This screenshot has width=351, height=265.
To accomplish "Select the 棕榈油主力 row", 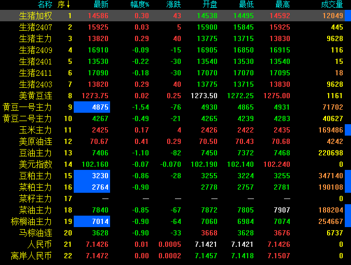I will tap(176, 221).
